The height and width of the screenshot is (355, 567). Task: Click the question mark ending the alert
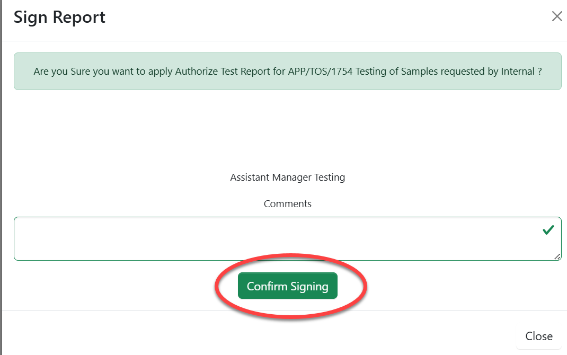(x=539, y=71)
